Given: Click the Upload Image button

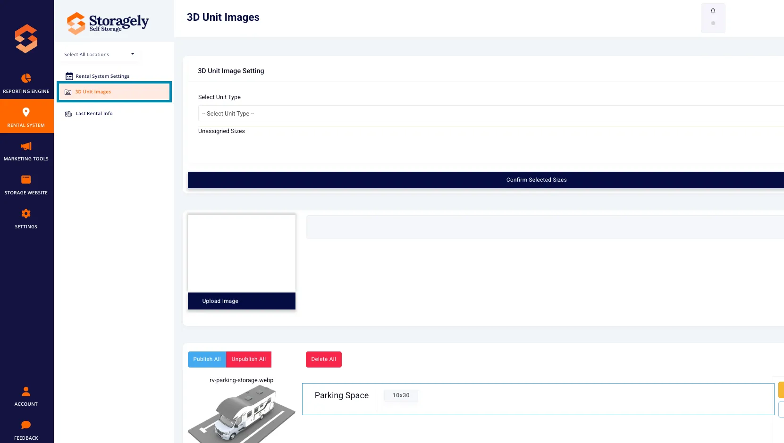Looking at the screenshot, I should [242, 301].
